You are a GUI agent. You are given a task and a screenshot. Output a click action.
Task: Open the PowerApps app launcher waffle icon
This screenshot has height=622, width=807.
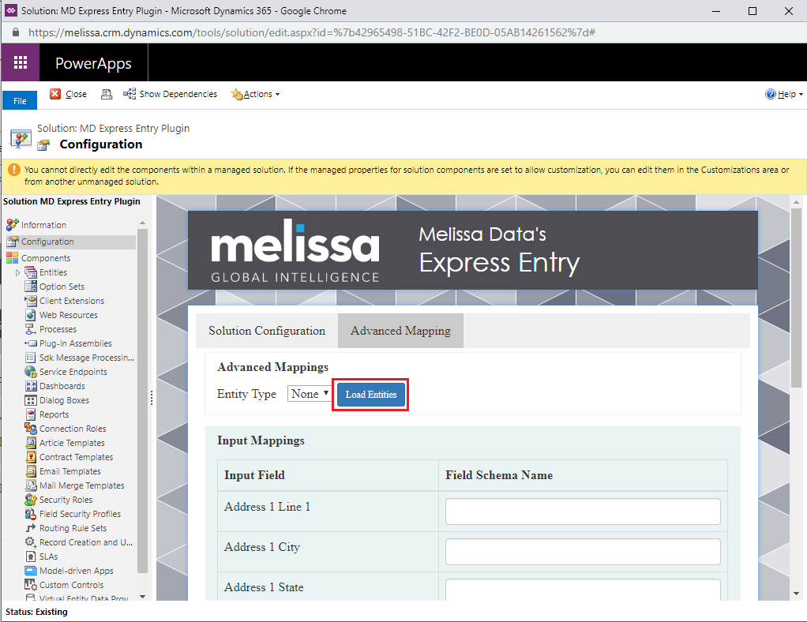pos(21,63)
